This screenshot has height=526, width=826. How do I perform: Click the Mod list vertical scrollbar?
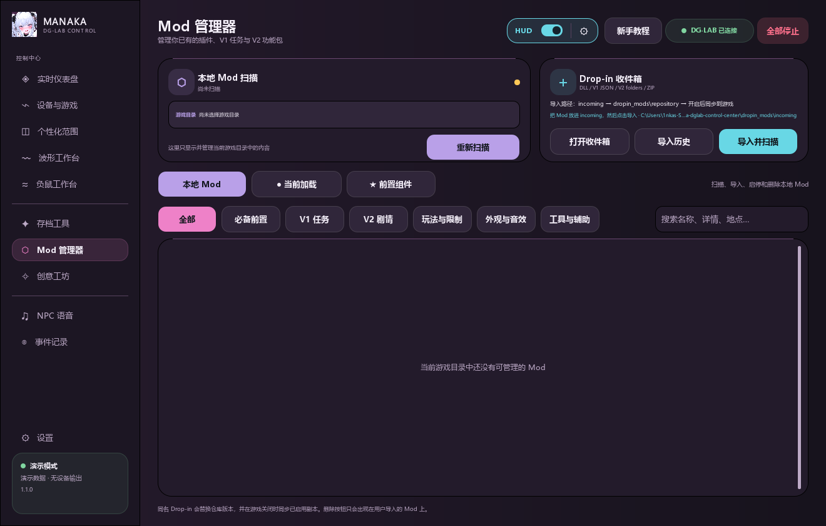[x=799, y=368]
